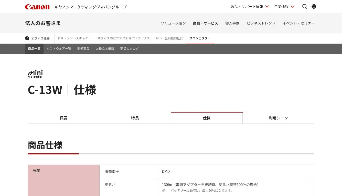Click the 明るさ table cell
This screenshot has width=342, height=196.
[128, 187]
